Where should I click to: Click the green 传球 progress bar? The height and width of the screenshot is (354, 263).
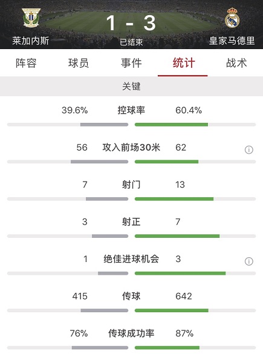click(x=172, y=310)
